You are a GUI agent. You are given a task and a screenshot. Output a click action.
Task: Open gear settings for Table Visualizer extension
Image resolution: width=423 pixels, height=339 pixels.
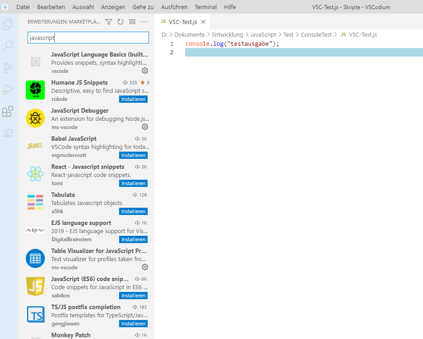[x=145, y=267]
